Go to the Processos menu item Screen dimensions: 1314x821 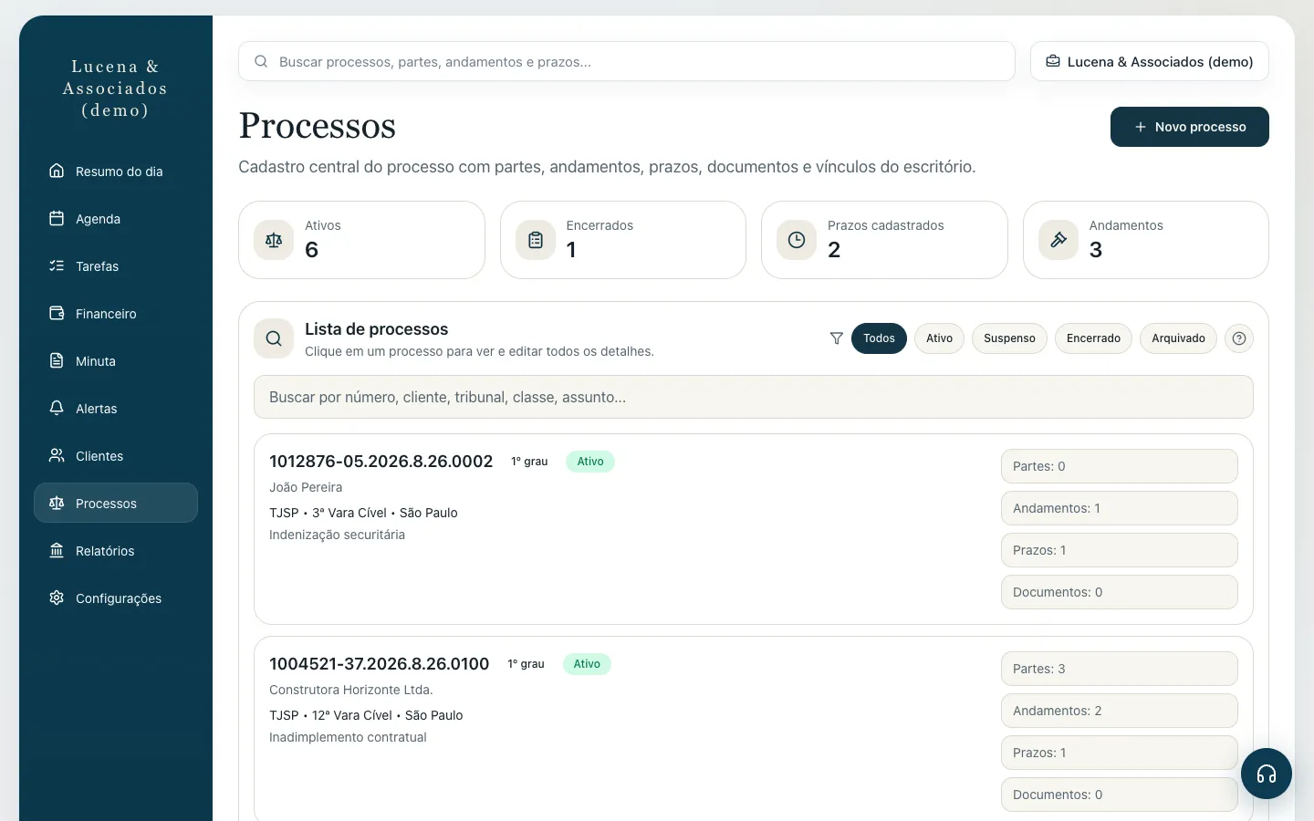116,503
